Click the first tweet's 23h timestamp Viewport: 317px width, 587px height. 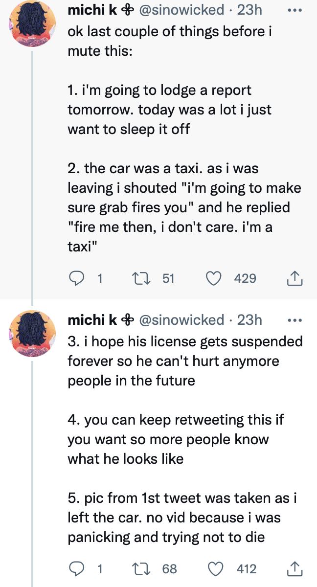[x=249, y=10]
